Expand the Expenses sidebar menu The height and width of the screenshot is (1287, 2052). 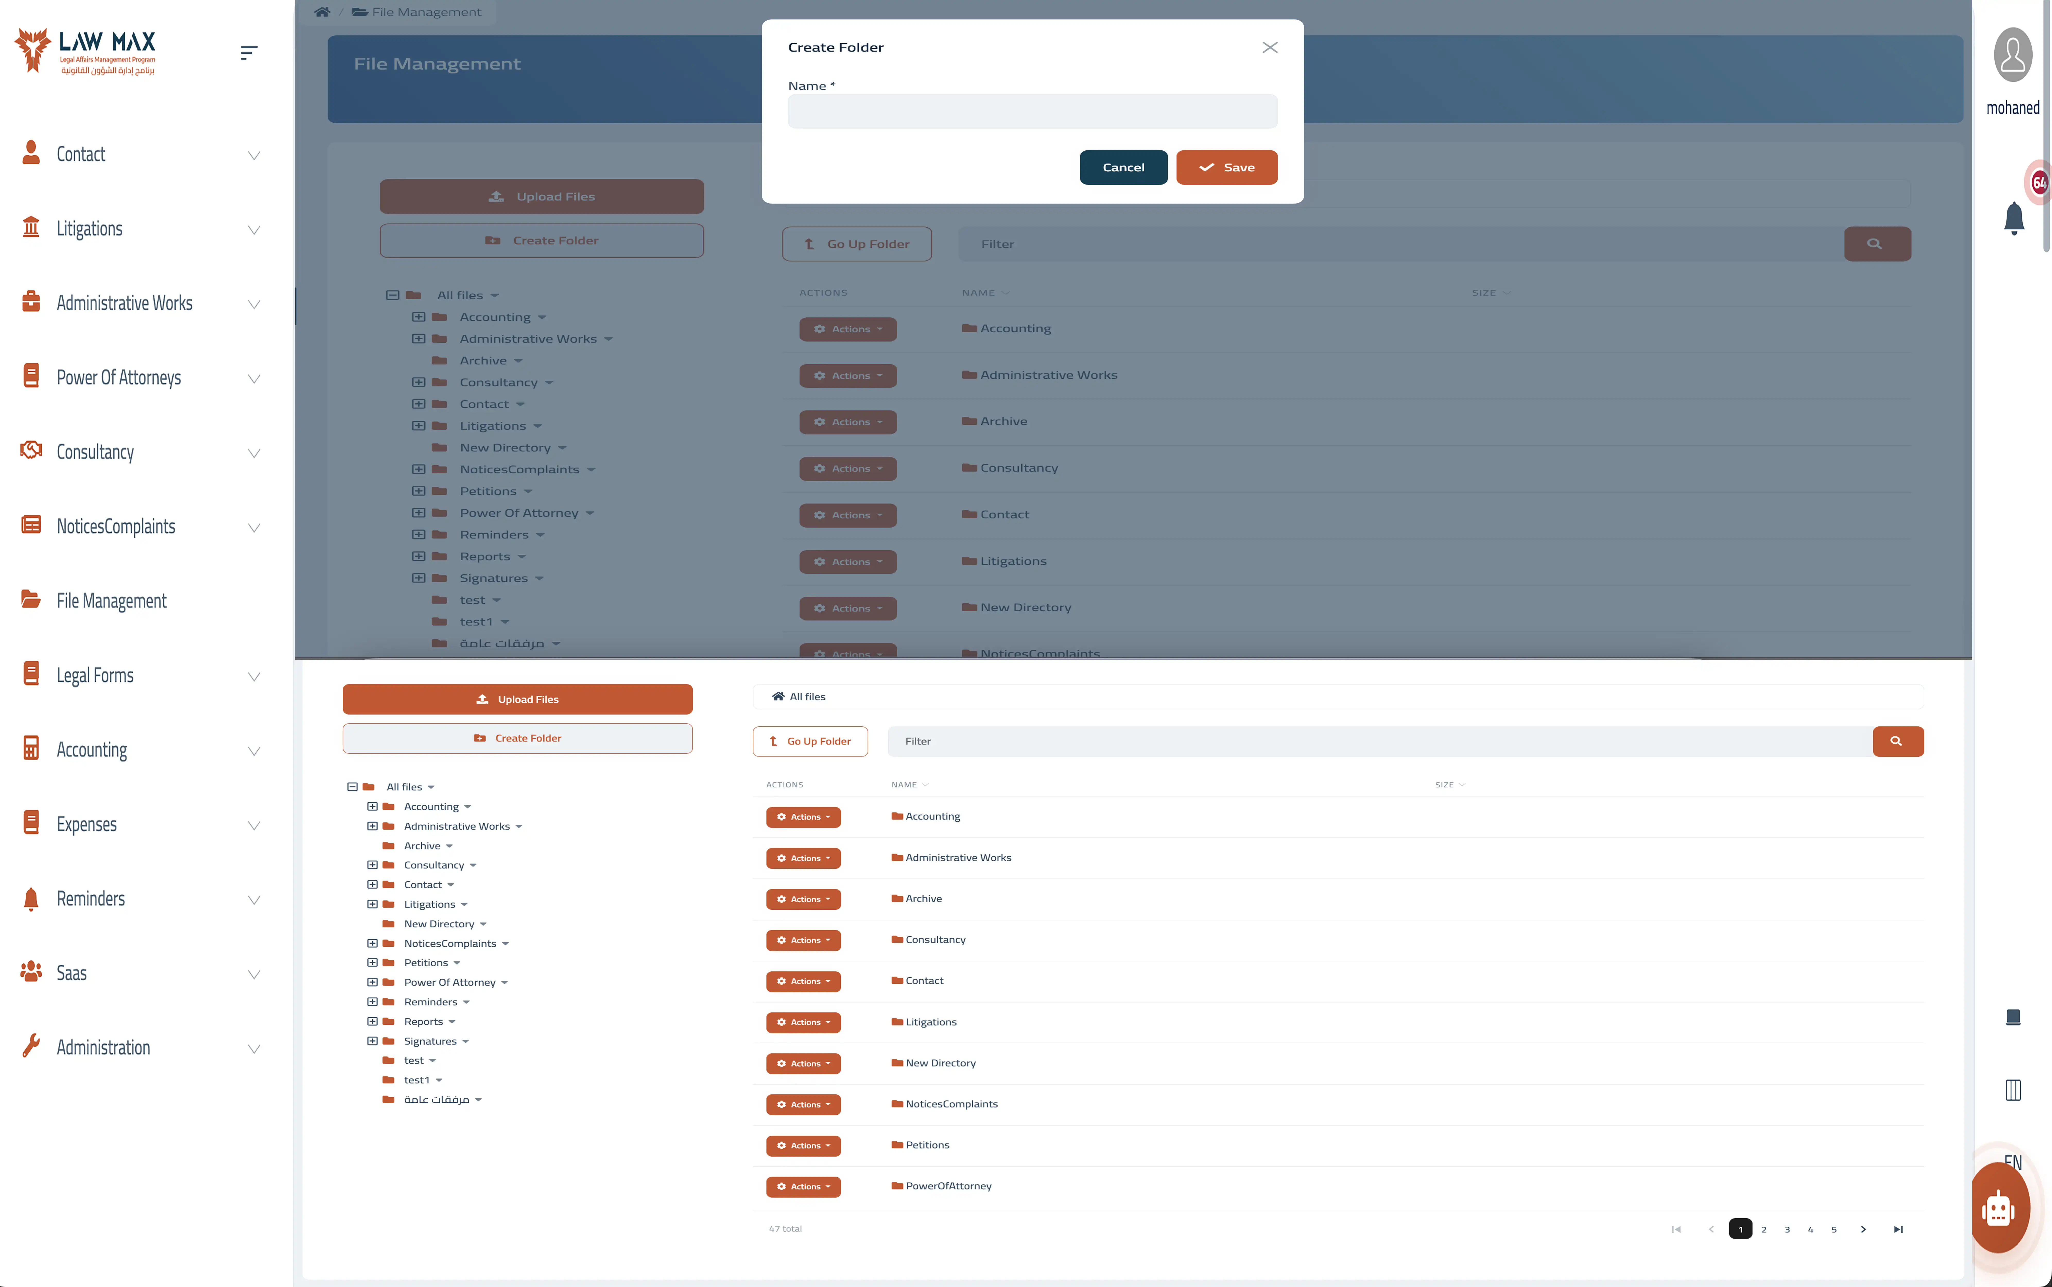point(254,826)
